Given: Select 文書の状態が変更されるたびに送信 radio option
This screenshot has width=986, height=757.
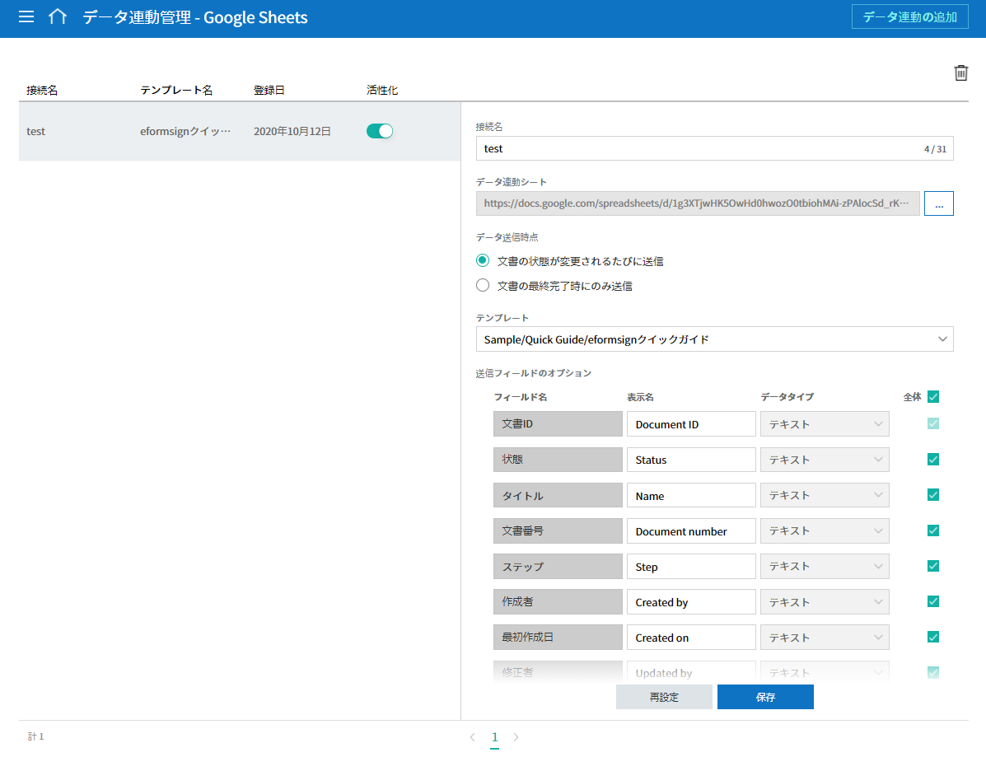Looking at the screenshot, I should [483, 260].
